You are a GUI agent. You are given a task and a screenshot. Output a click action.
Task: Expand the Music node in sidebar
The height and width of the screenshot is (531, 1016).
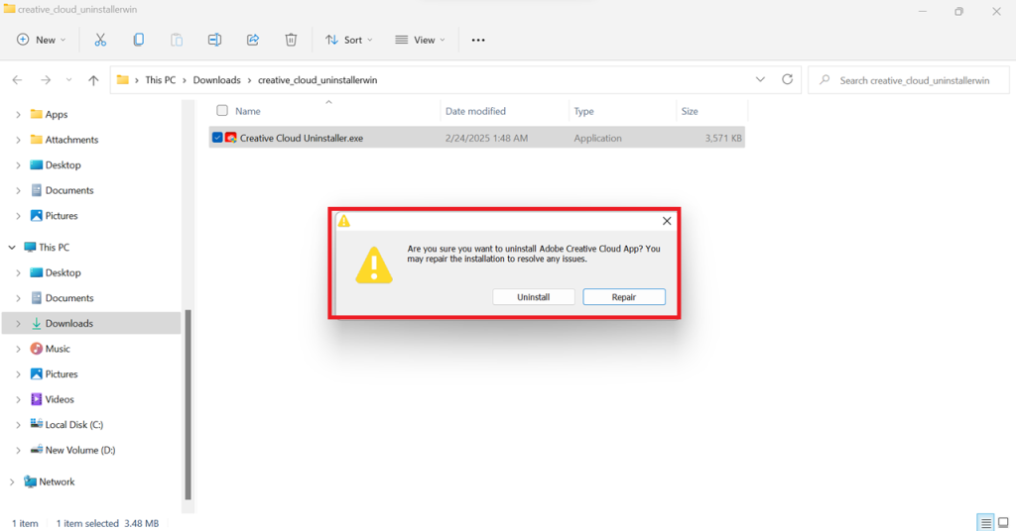pos(18,349)
